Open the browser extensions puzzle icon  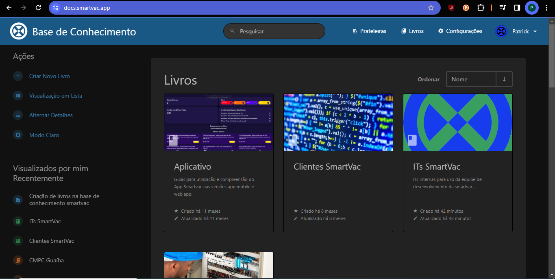click(x=481, y=8)
